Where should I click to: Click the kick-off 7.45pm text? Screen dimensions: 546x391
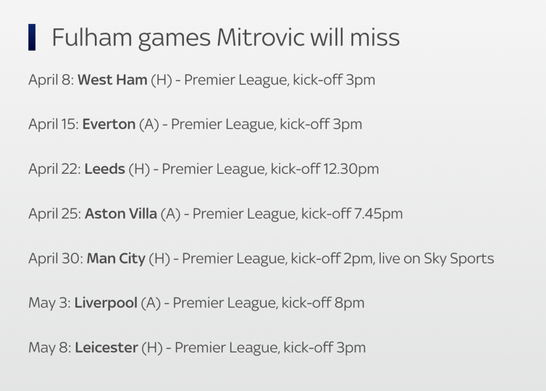click(352, 213)
